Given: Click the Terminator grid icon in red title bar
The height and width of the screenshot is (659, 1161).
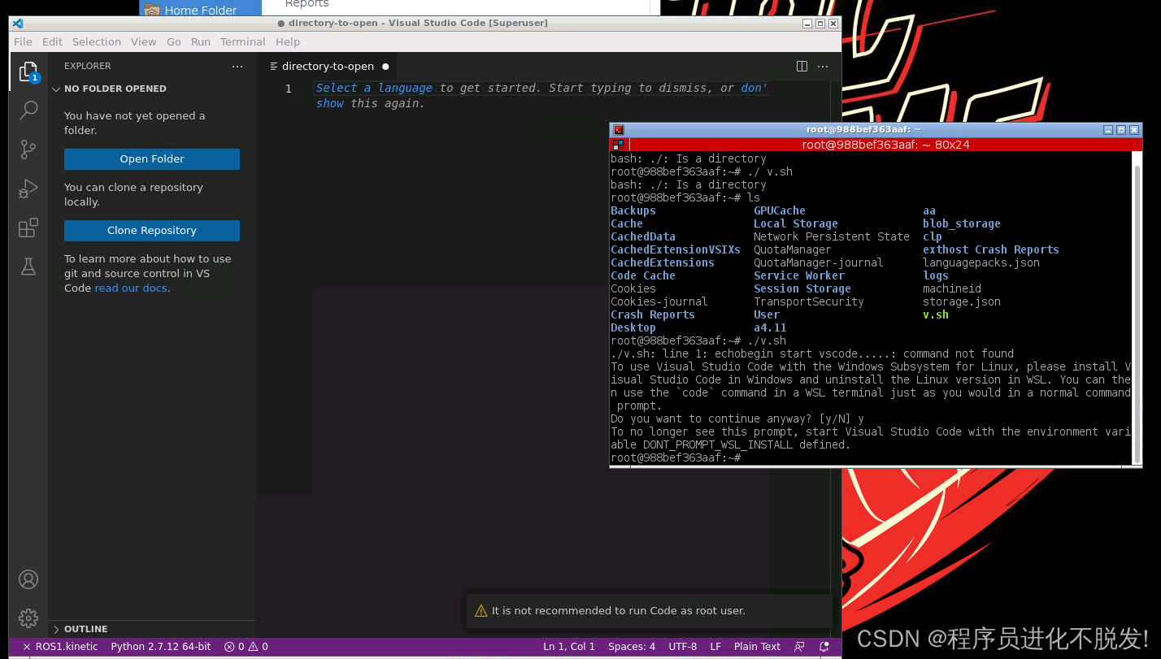Looking at the screenshot, I should (619, 145).
